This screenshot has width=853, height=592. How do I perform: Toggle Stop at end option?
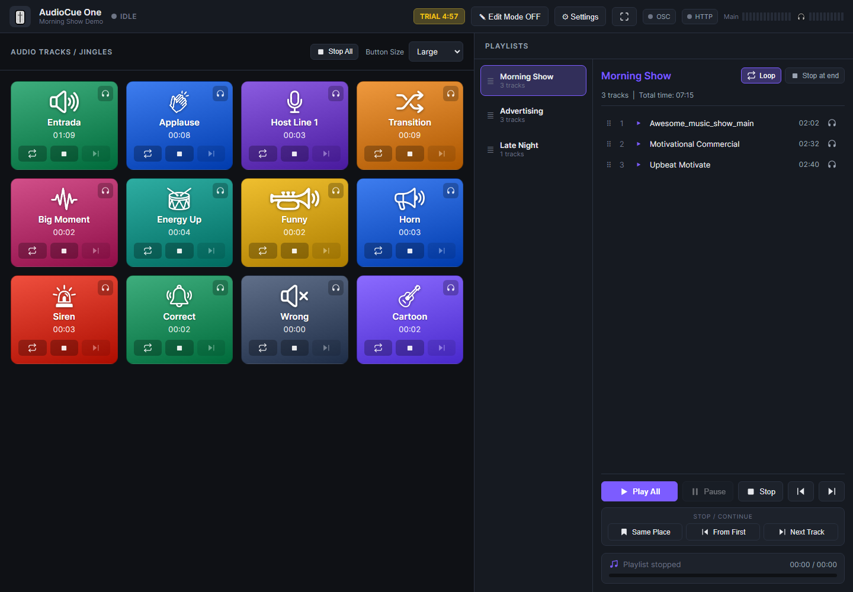pyautogui.click(x=815, y=76)
